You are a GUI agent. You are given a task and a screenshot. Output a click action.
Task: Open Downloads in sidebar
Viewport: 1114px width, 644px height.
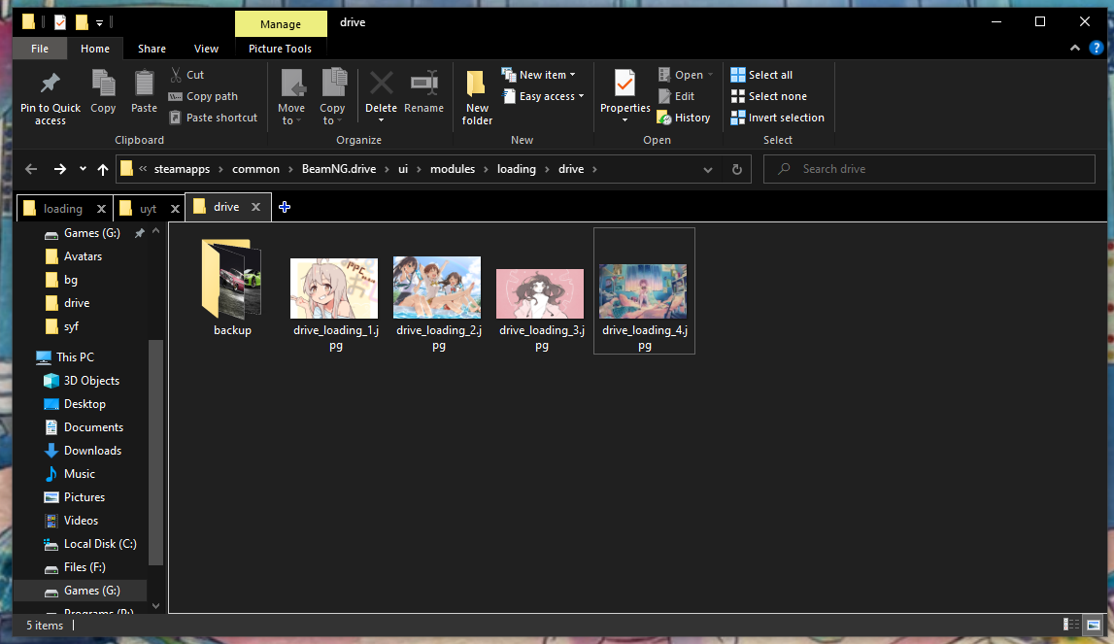coord(92,451)
